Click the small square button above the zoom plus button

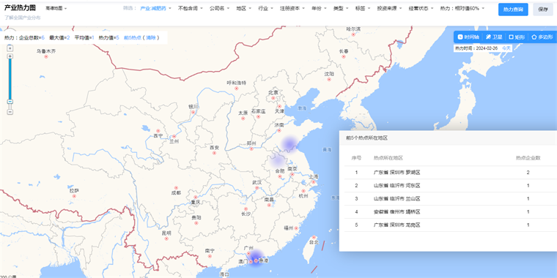point(10,48)
